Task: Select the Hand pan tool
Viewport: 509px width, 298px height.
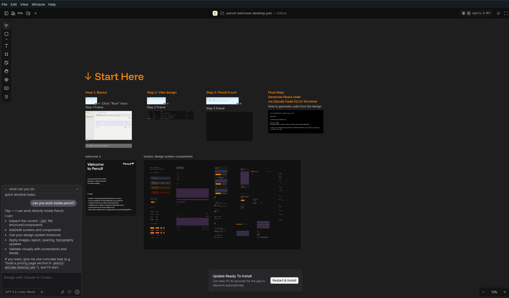Action: click(6, 71)
